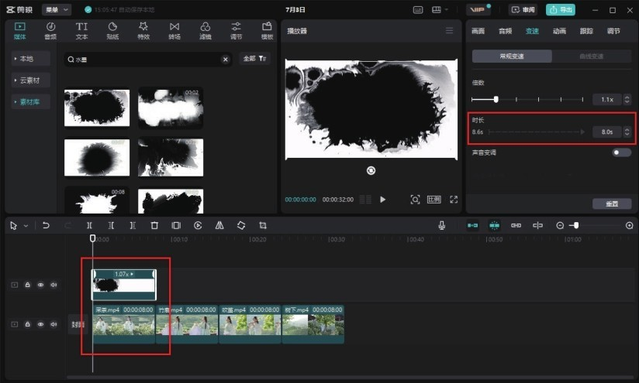
Task: Open the 特效 effects panel
Action: coord(143,31)
